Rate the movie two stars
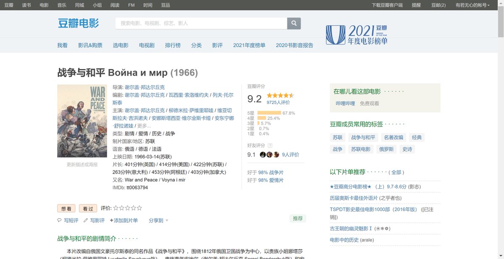 point(122,208)
